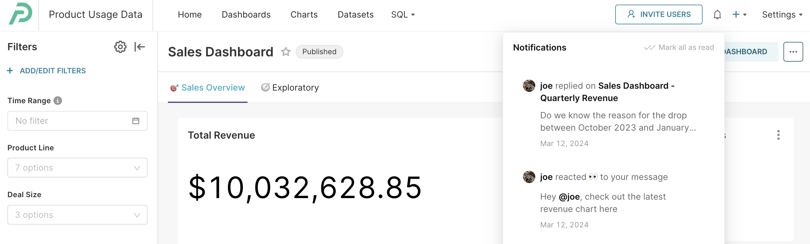Click the Published status badge

[x=319, y=51]
